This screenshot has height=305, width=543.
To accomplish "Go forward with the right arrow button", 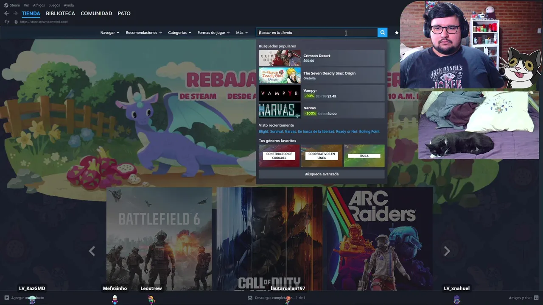I will (15, 14).
